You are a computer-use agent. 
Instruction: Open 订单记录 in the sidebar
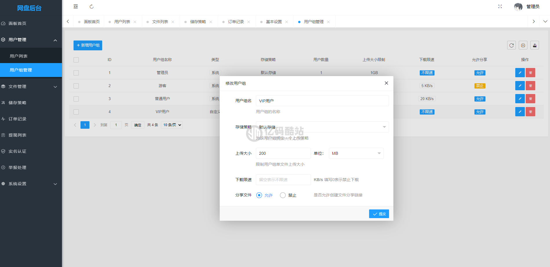point(31,119)
